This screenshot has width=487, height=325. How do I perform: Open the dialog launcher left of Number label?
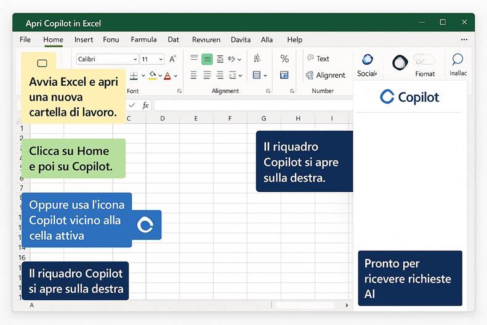[x=292, y=91]
